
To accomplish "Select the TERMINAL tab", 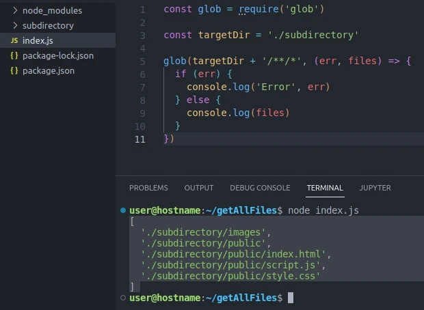I will [325, 188].
